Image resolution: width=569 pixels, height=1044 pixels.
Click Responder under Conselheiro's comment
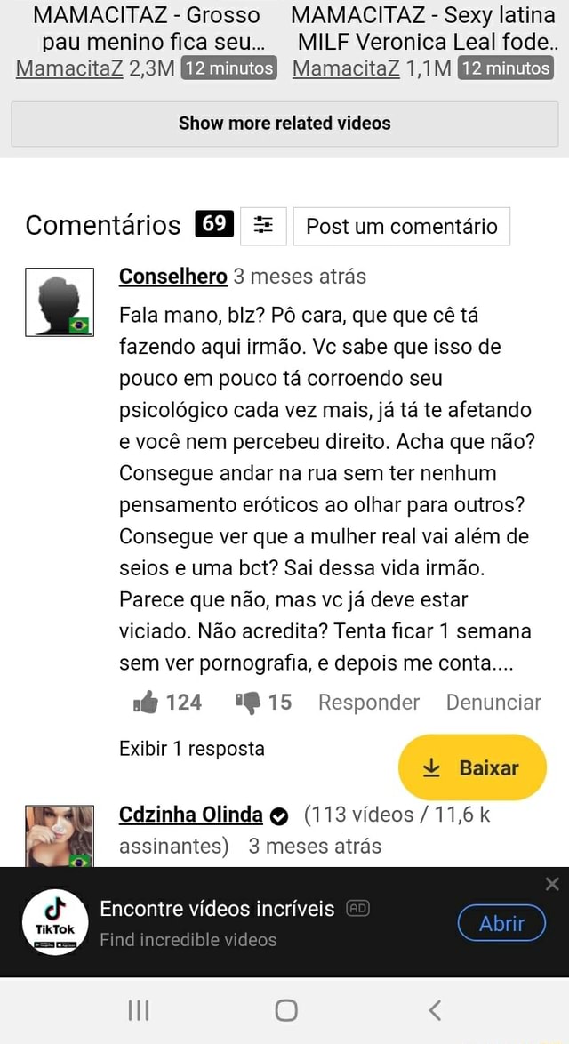[x=368, y=703]
